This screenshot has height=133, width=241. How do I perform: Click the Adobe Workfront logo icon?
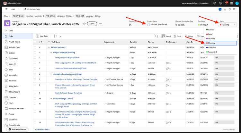pyautogui.click(x=5, y=3)
